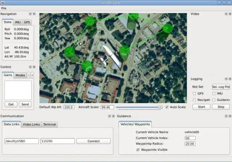Enable GPS logging checkbox
Screen dimensions: 232x162
pyautogui.click(x=194, y=94)
